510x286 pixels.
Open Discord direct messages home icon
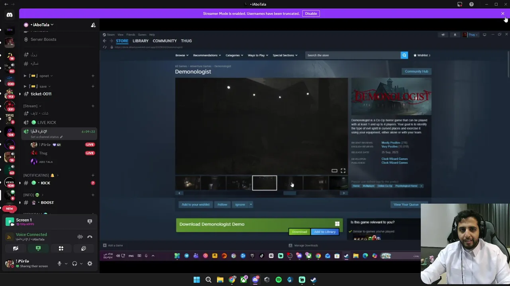pyautogui.click(x=10, y=15)
